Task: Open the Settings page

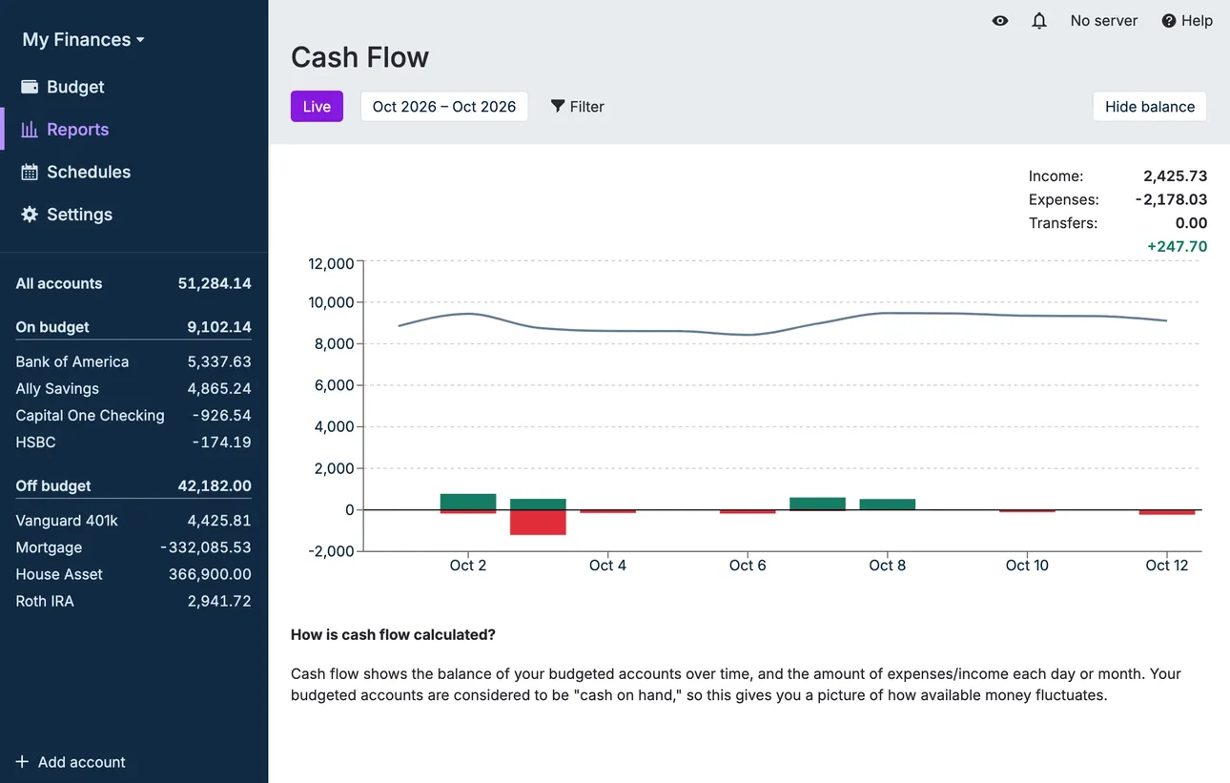Action: point(133,215)
